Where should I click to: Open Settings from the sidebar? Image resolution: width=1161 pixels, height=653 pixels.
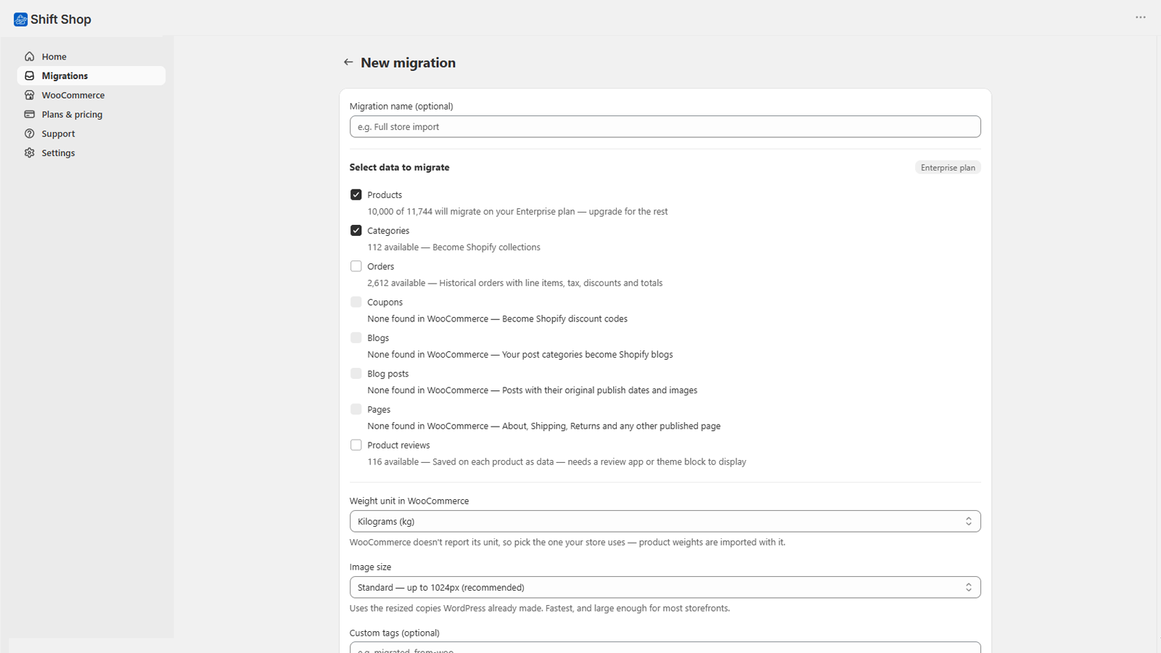point(91,153)
